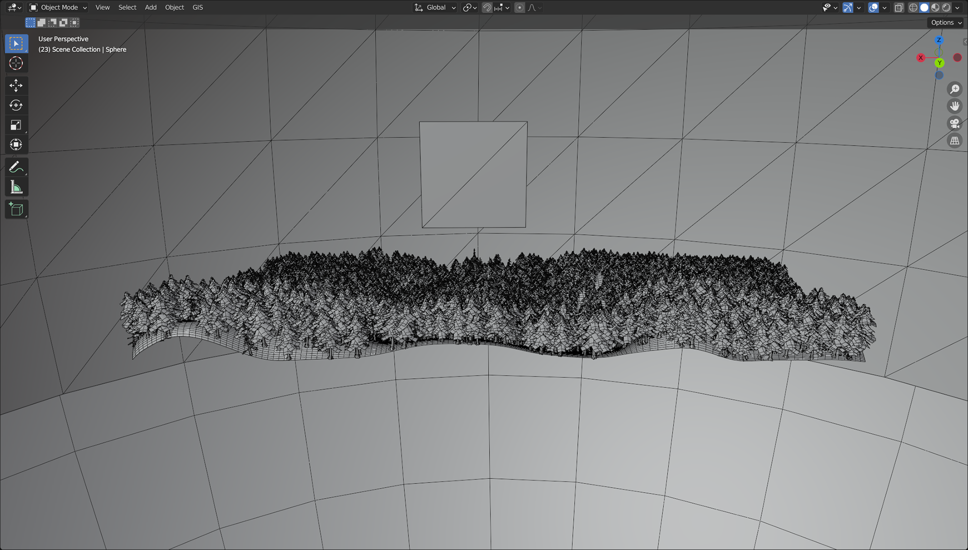Expand the Options dropdown
This screenshot has width=968, height=550.
click(946, 23)
